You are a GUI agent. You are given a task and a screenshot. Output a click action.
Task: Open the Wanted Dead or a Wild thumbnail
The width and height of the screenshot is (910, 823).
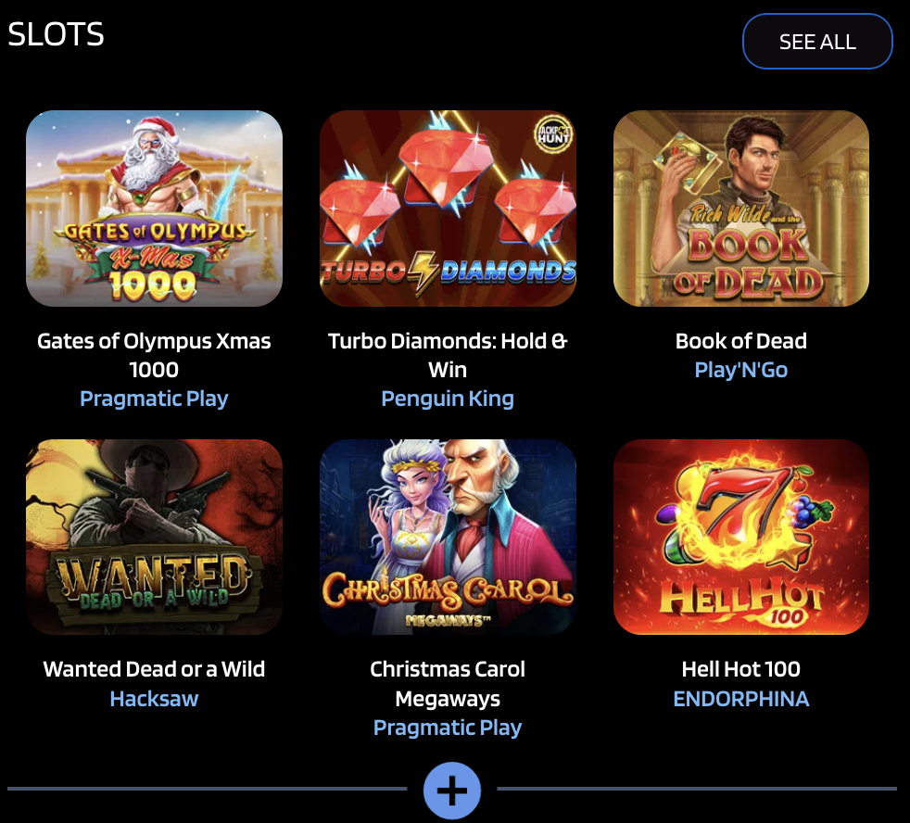pyautogui.click(x=154, y=537)
